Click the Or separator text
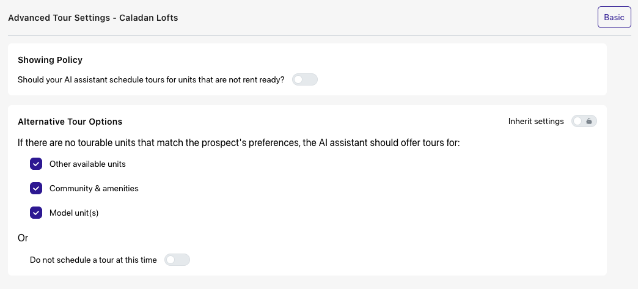 pos(23,238)
